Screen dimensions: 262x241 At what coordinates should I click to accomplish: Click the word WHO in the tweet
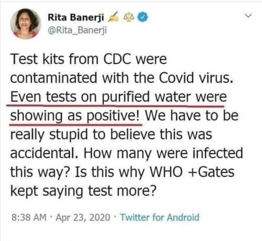pyautogui.click(x=166, y=172)
